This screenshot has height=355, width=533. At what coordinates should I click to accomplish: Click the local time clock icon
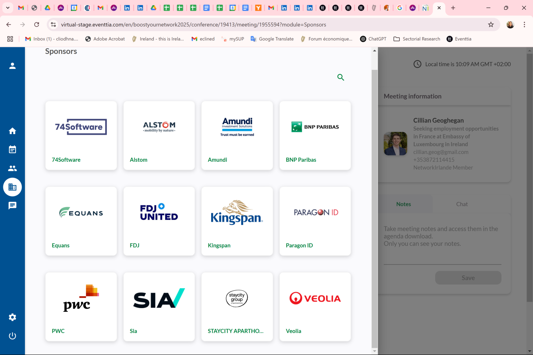(x=417, y=64)
